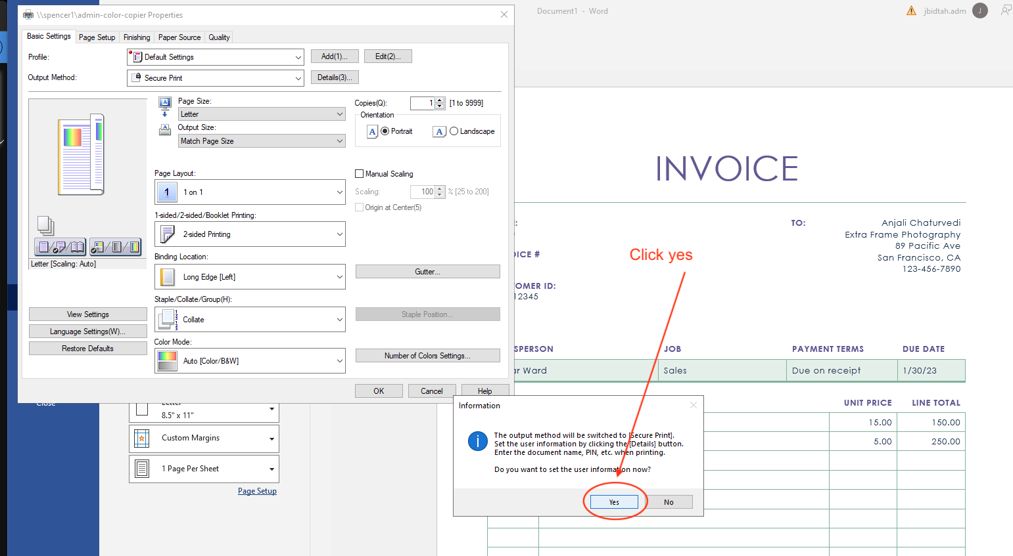Open the Output Method Secure Print dropdown
1013x556 pixels.
216,77
